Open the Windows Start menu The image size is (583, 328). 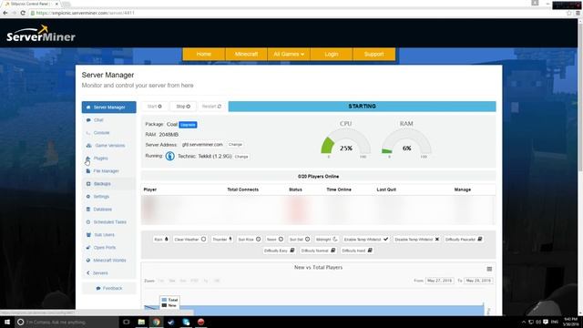[7, 322]
